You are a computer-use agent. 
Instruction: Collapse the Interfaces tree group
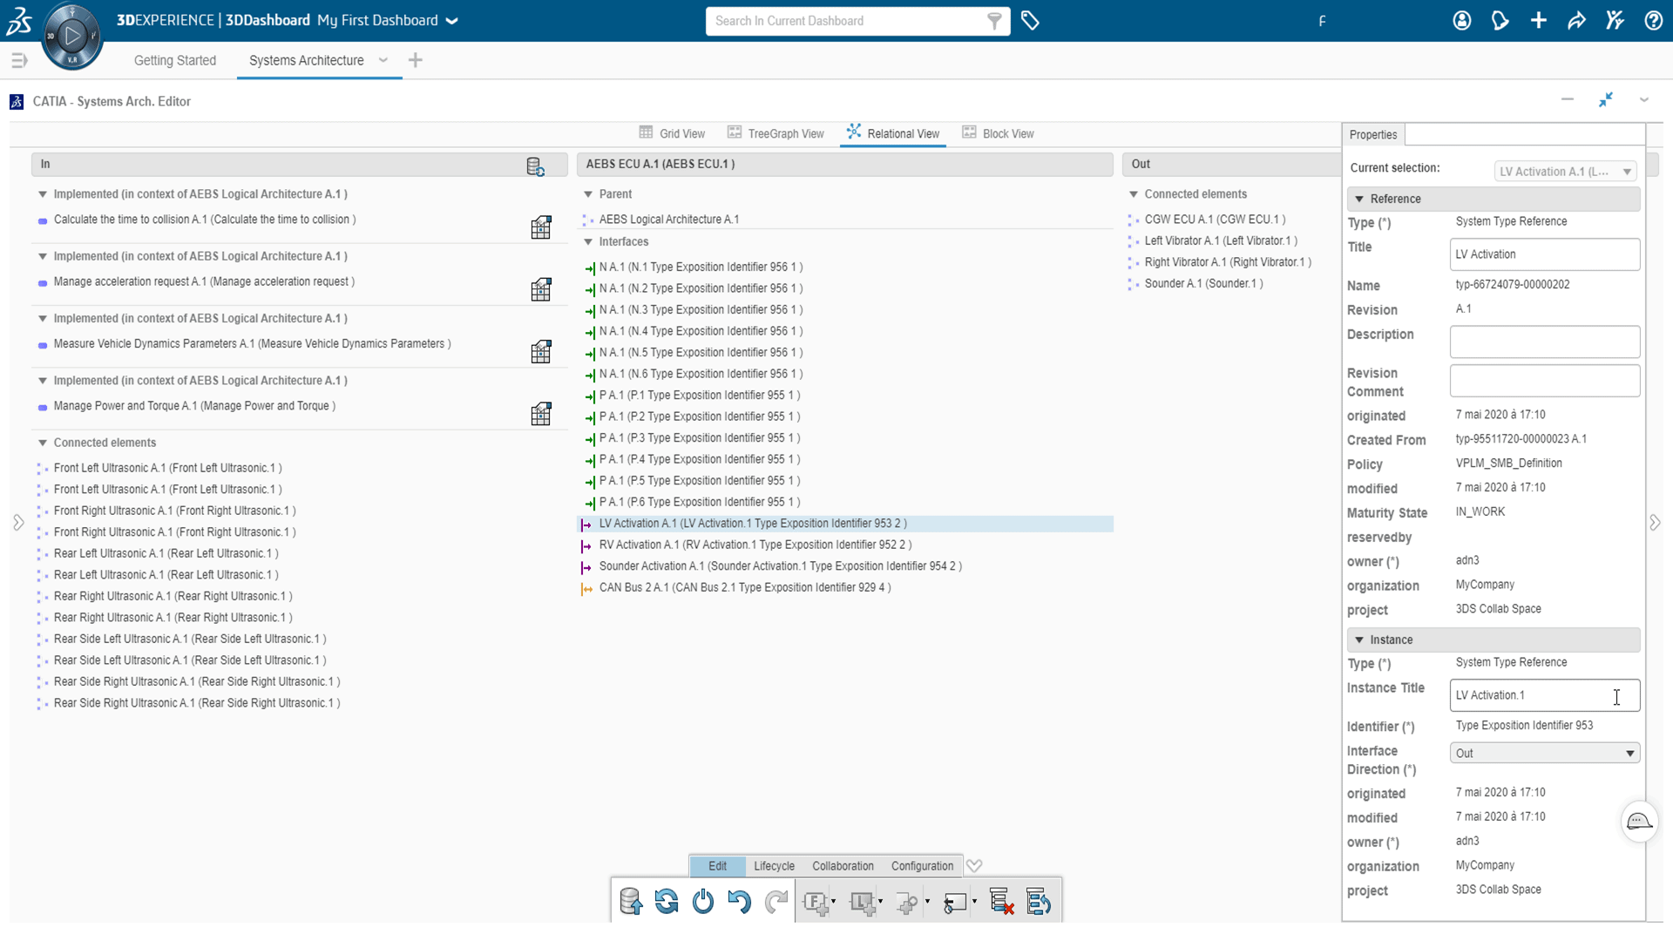point(588,242)
